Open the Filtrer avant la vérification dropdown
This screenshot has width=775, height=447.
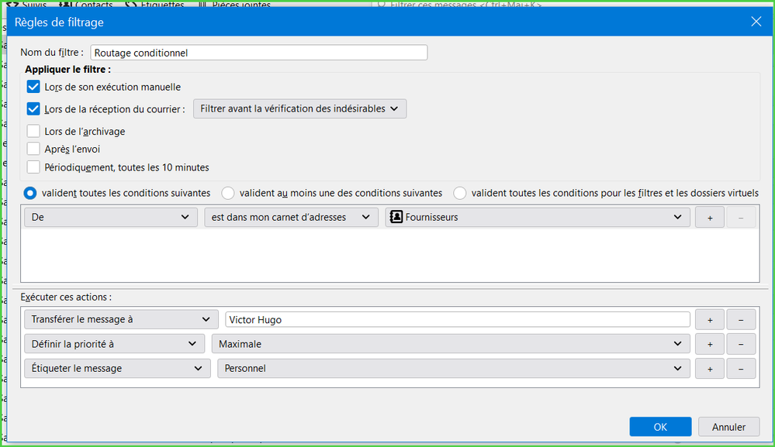(x=299, y=109)
